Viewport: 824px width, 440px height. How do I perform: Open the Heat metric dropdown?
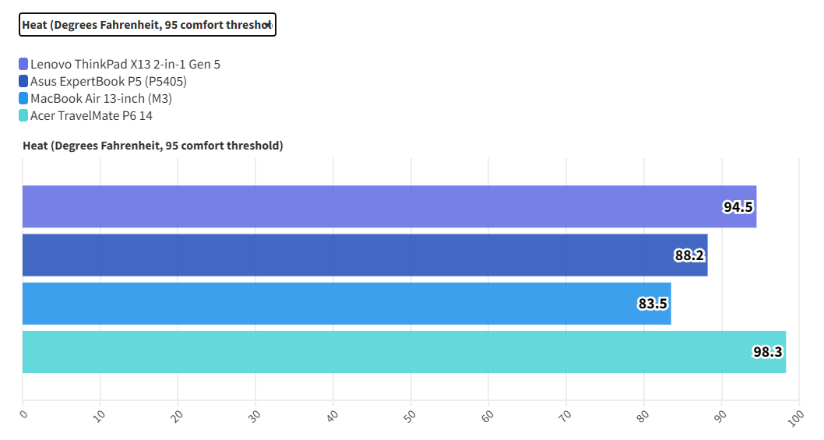(146, 25)
